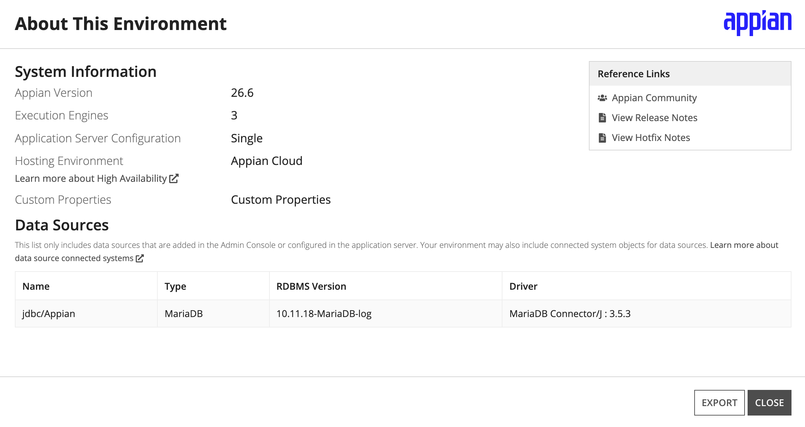The image size is (805, 427).
Task: Click the Data Sources heading
Action: pyautogui.click(x=62, y=225)
